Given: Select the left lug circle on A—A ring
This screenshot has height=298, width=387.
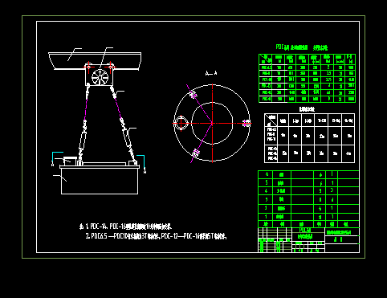Looking at the screenshot, I should tap(181, 123).
